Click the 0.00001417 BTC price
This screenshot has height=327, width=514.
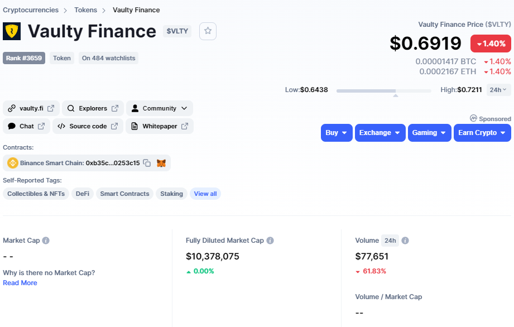coord(446,61)
